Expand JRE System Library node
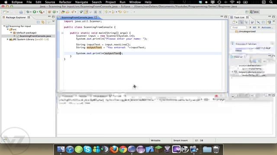 (8, 39)
